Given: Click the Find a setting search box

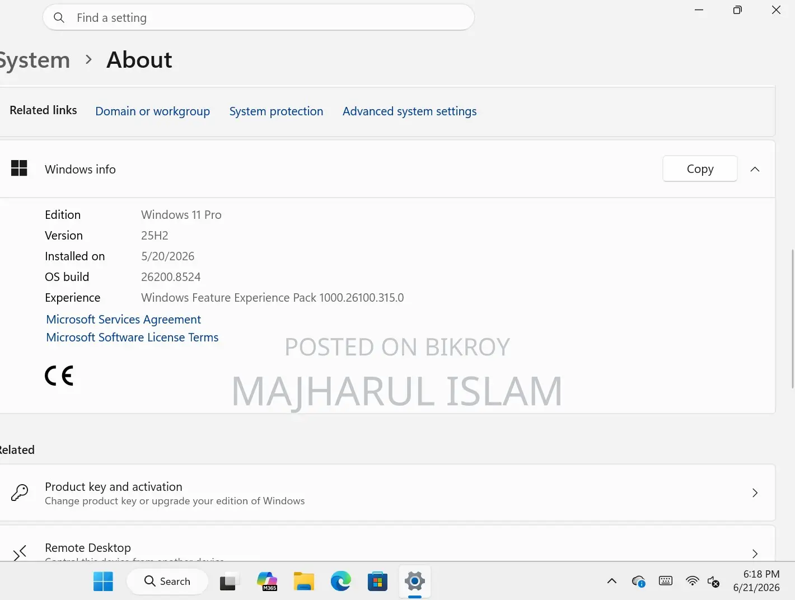Looking at the screenshot, I should pyautogui.click(x=259, y=17).
